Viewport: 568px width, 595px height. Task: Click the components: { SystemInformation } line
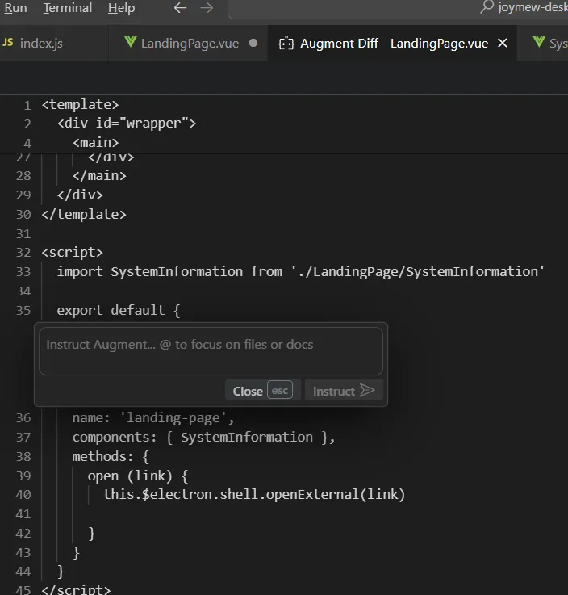(x=203, y=437)
